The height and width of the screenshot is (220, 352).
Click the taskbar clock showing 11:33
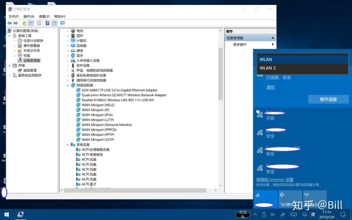click(x=327, y=215)
